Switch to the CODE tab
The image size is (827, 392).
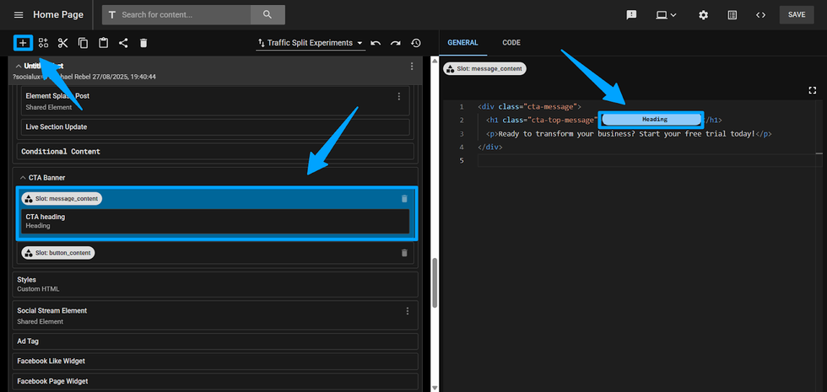coord(511,43)
